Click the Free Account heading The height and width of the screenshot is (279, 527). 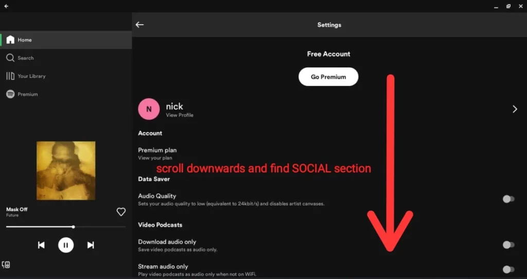(x=328, y=54)
